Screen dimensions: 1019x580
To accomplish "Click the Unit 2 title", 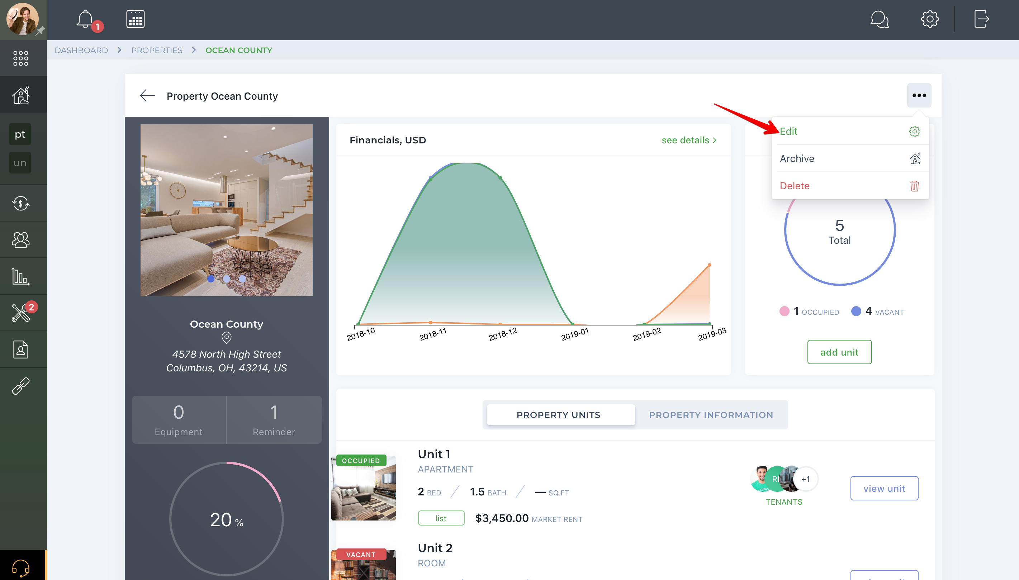I will [435, 548].
